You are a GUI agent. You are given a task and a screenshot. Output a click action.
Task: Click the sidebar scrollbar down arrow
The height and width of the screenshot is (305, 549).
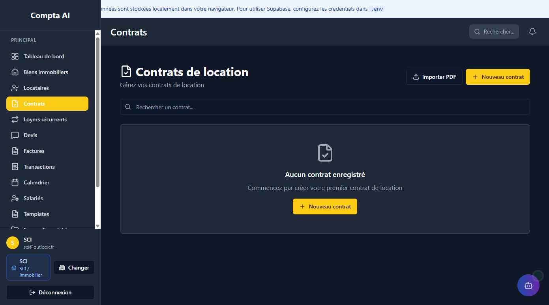point(98,226)
